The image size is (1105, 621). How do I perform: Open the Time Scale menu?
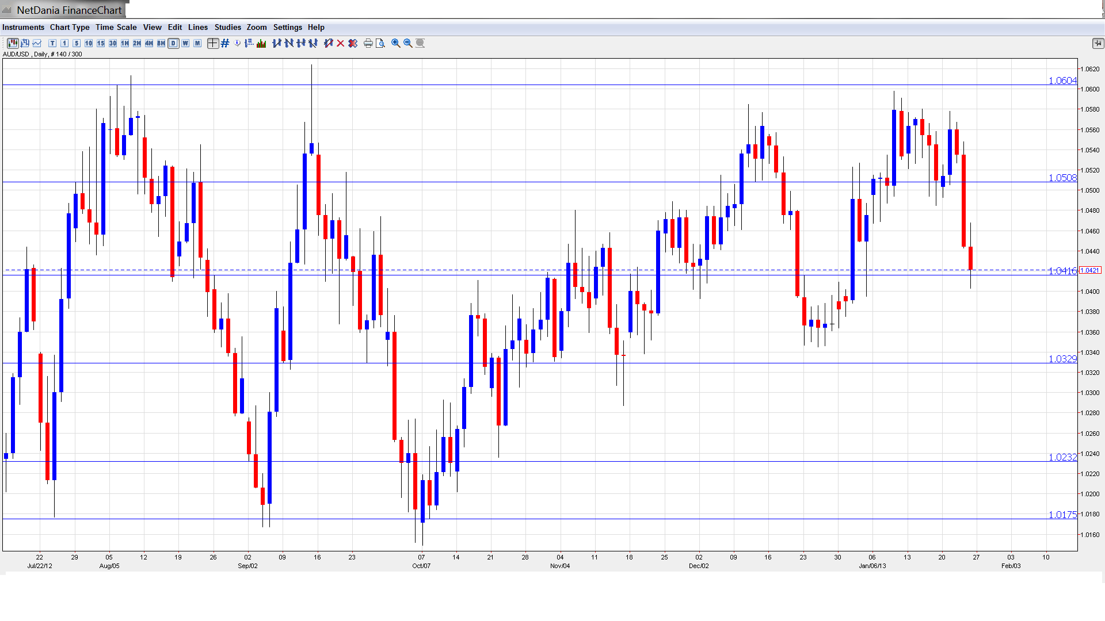(116, 27)
